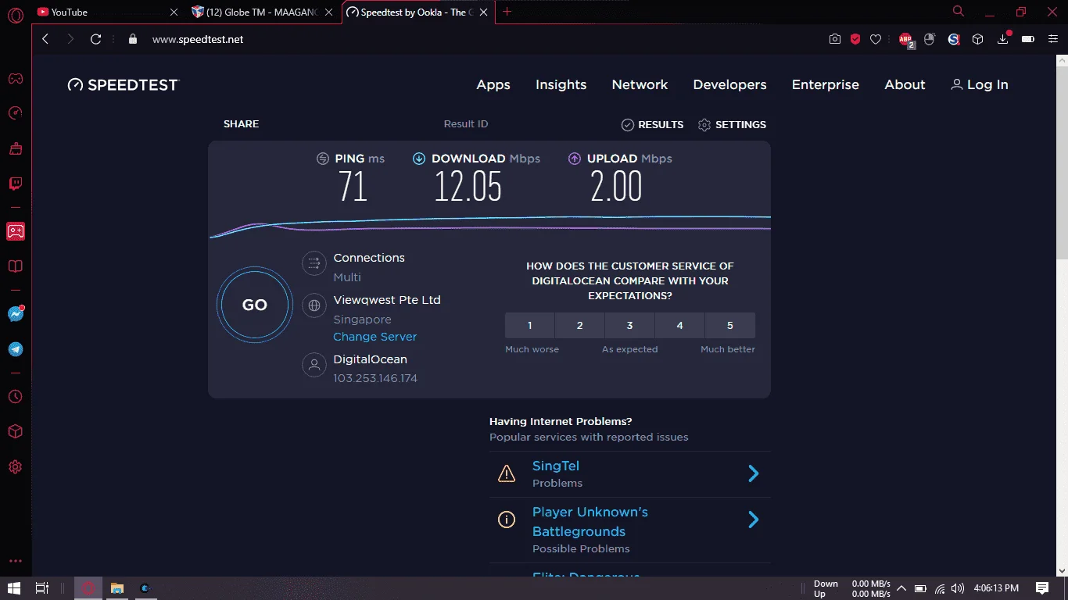Screen dimensions: 1068x600
Task: Rate customer service 5 Much better
Action: click(x=730, y=326)
